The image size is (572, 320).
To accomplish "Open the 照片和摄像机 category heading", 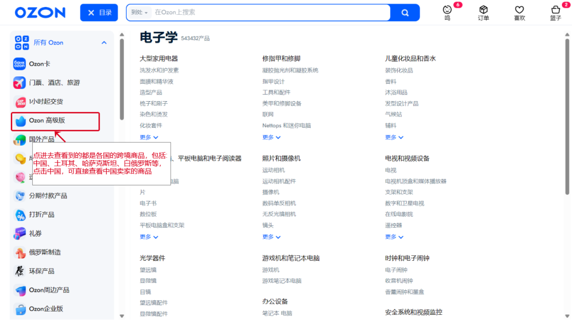I will pos(281,158).
